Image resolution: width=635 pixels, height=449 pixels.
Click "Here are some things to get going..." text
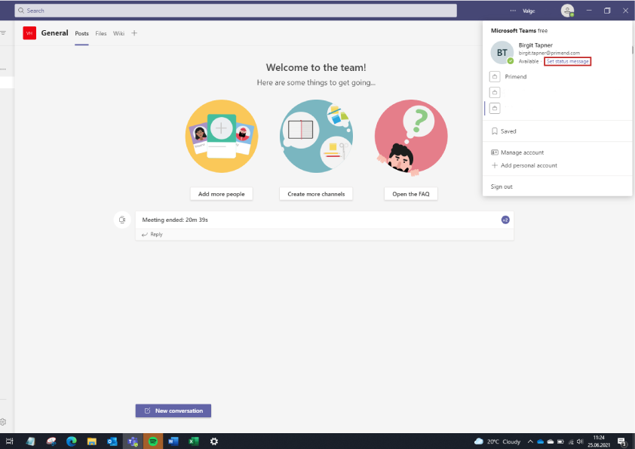(x=316, y=83)
